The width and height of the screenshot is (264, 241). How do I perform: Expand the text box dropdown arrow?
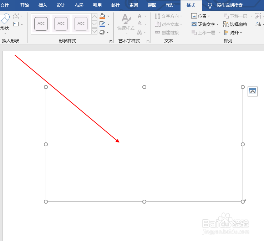(x=22, y=24)
